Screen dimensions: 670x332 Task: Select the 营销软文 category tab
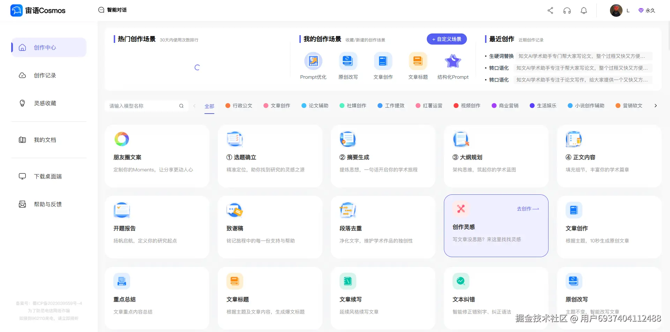629,106
